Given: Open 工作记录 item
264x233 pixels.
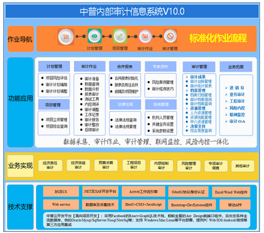Looking at the screenshot, I should [x=92, y=115].
